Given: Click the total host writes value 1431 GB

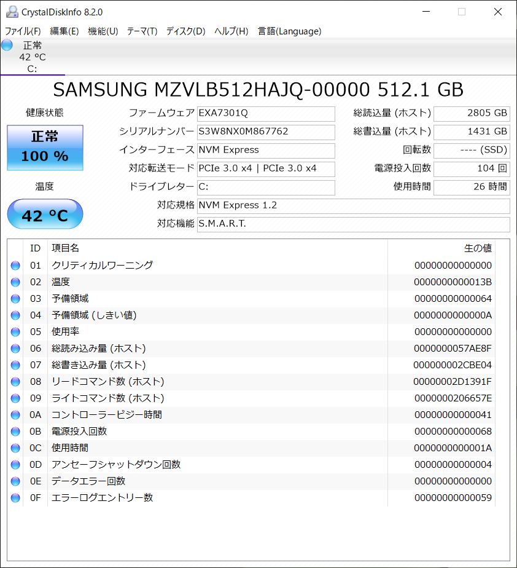Looking at the screenshot, I should pyautogui.click(x=472, y=132).
